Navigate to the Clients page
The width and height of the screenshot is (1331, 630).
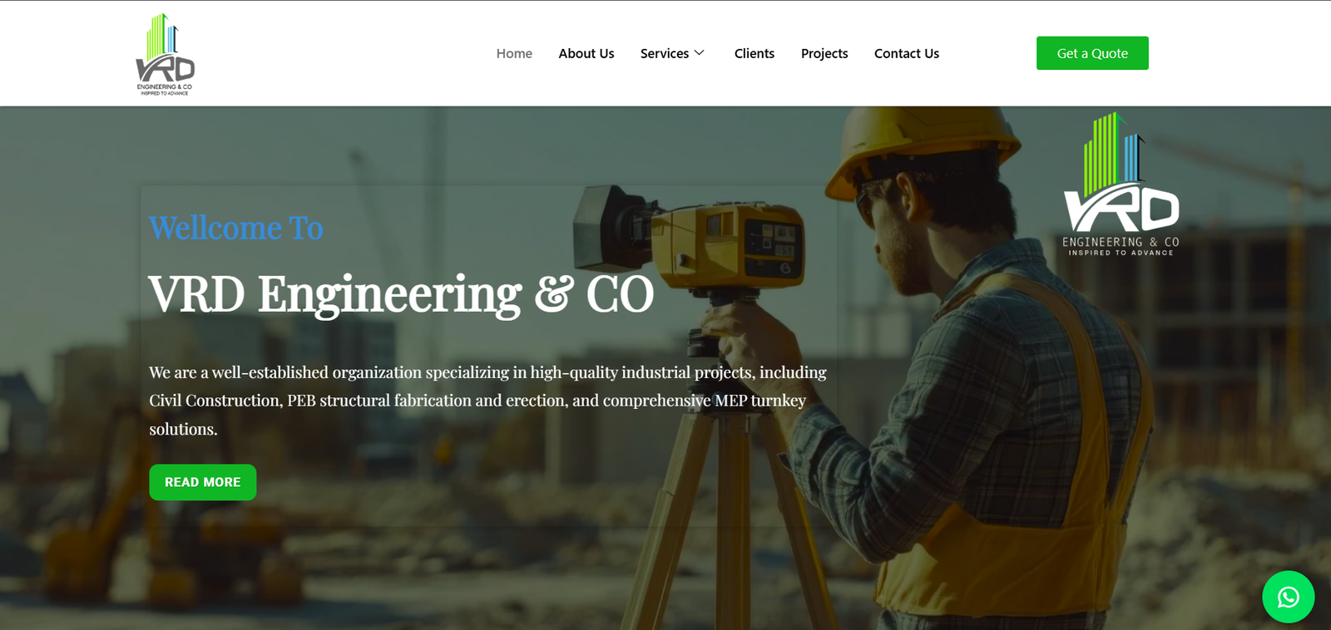pyautogui.click(x=755, y=53)
